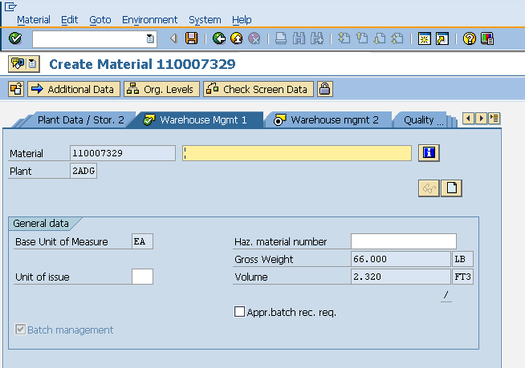Open the Material menu

[34, 20]
